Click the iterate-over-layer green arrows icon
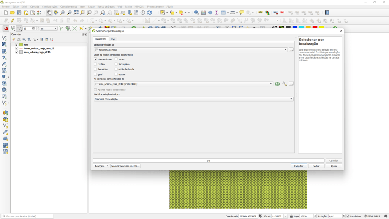Image resolution: width=389 pixels, height=219 pixels. coord(277,84)
